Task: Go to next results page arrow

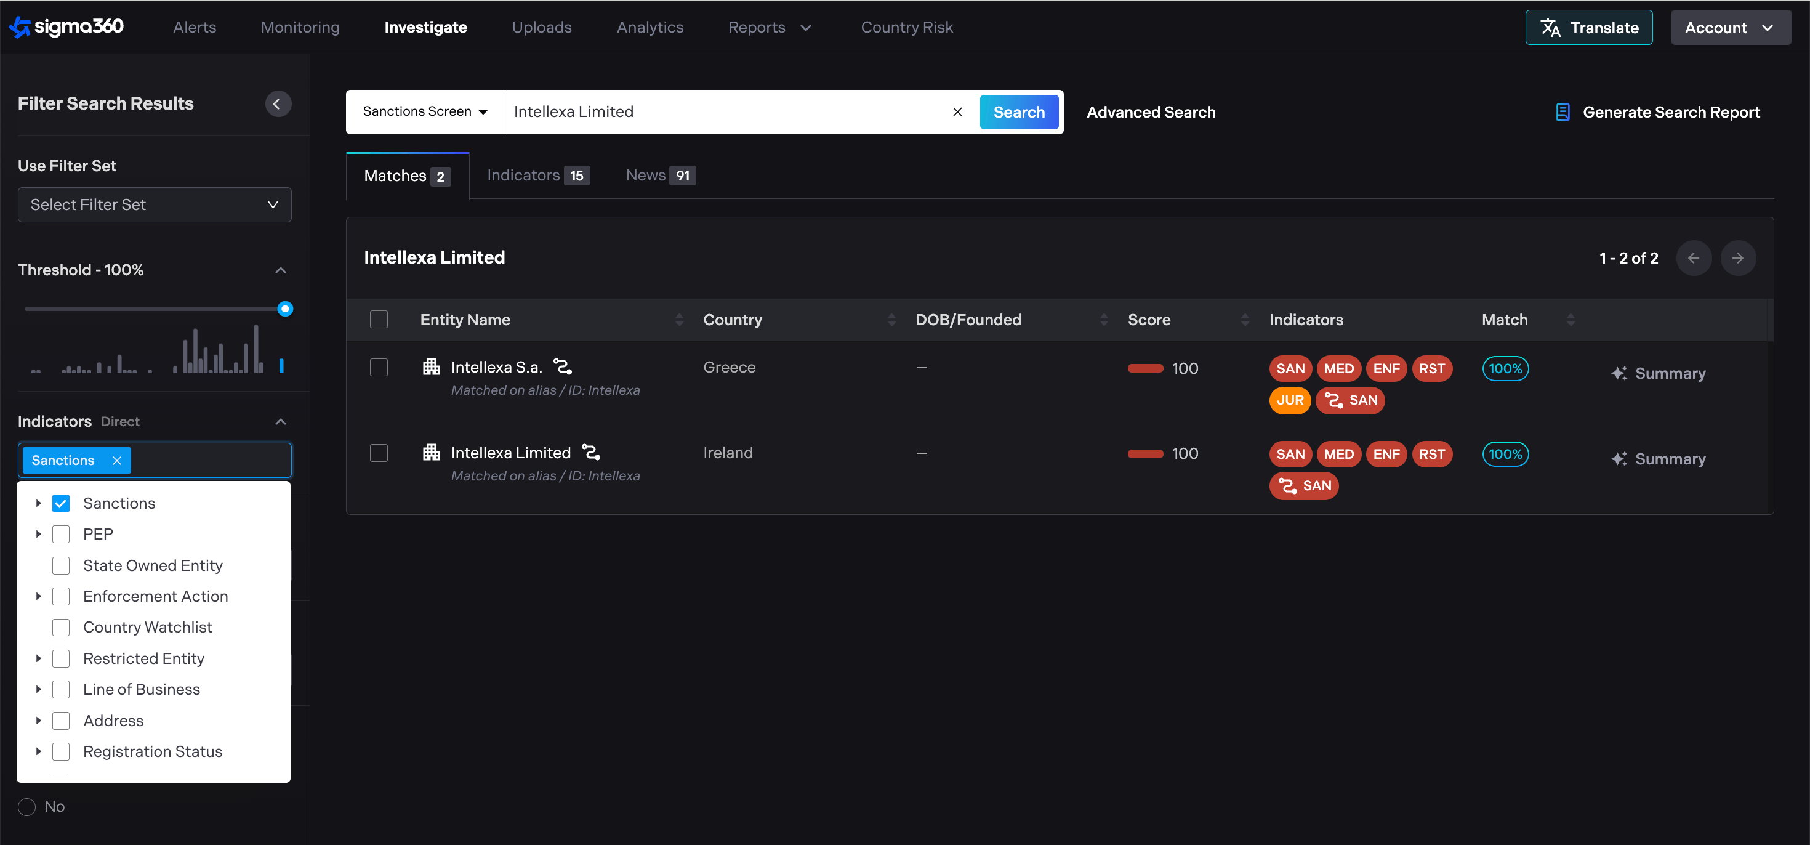Action: [x=1737, y=258]
